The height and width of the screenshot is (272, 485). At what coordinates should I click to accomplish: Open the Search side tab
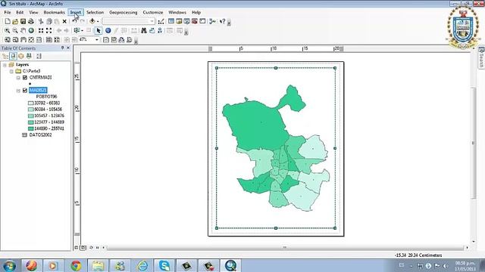point(481,57)
